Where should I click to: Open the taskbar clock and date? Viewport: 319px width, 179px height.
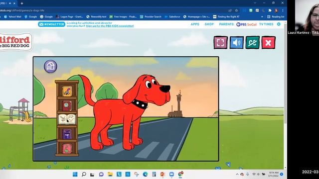(x=274, y=175)
